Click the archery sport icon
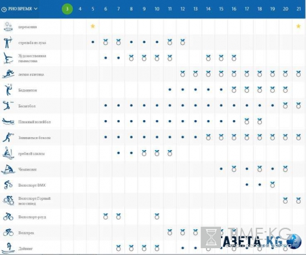 coord(8,42)
